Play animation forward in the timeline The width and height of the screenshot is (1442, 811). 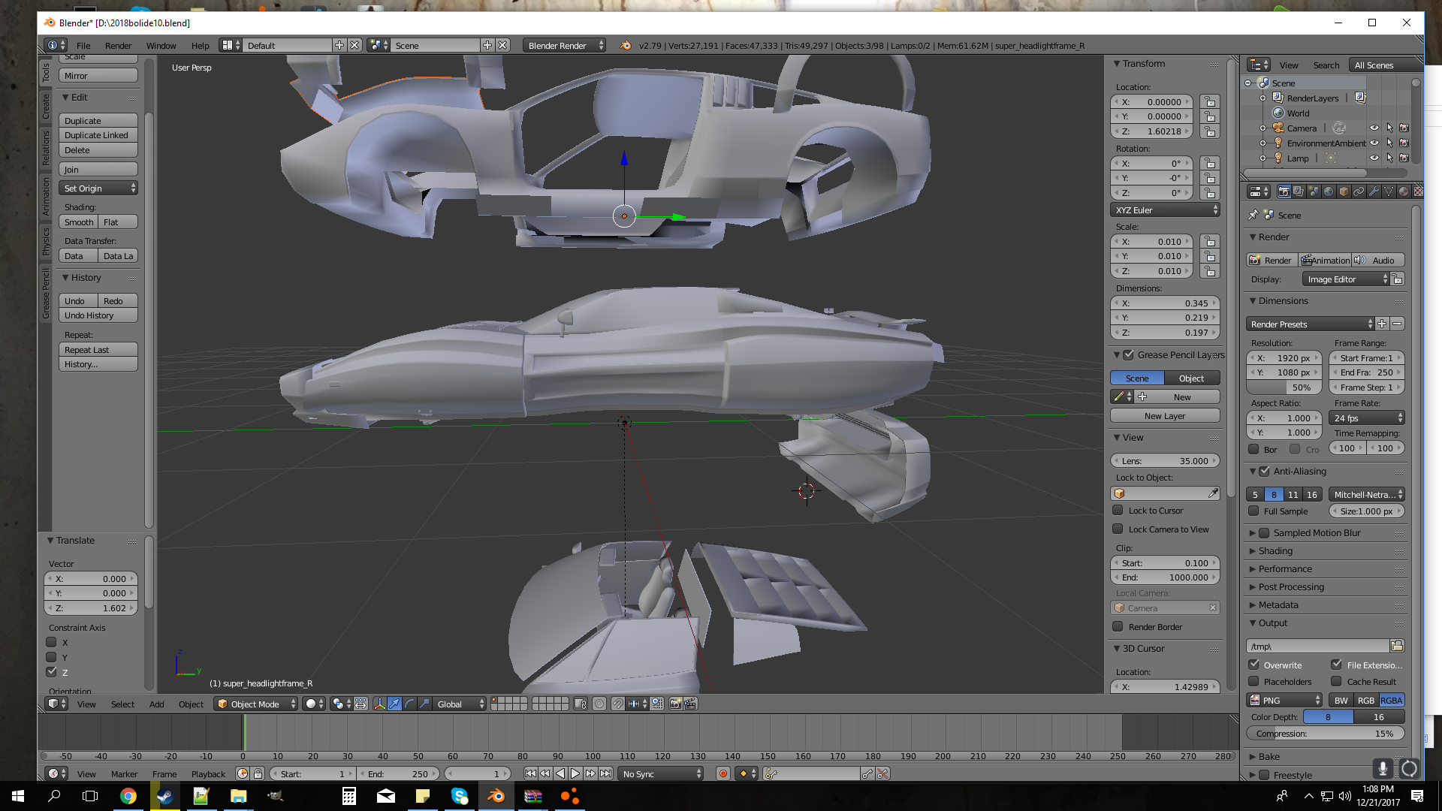[x=575, y=774]
